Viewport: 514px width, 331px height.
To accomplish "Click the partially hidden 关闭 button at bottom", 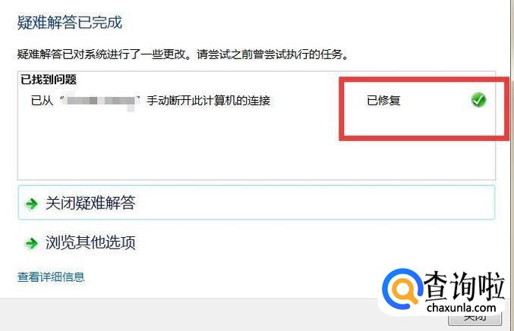I will coord(475,319).
